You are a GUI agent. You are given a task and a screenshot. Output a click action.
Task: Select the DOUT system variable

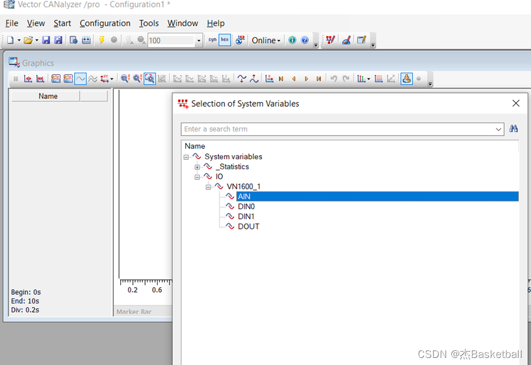click(248, 226)
